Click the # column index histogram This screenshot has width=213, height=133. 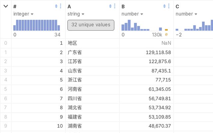[x=37, y=25]
